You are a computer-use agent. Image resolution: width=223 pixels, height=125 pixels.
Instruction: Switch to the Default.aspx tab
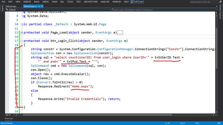coord(11,6)
